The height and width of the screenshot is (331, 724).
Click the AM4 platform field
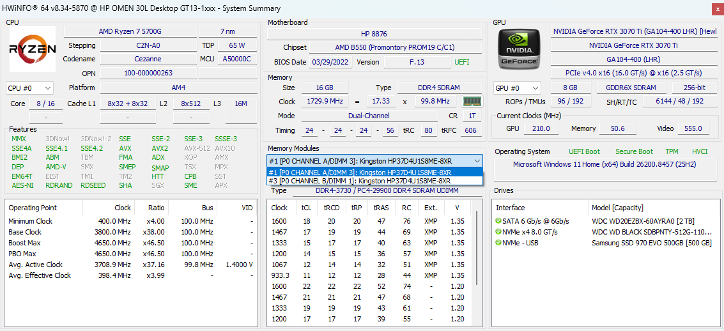(178, 88)
